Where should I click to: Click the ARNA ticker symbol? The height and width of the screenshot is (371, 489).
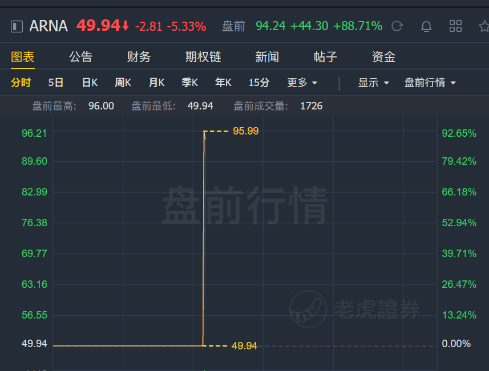(49, 26)
